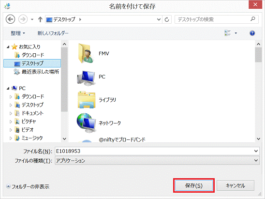
Task: Change the view layout icon
Action: 227,33
